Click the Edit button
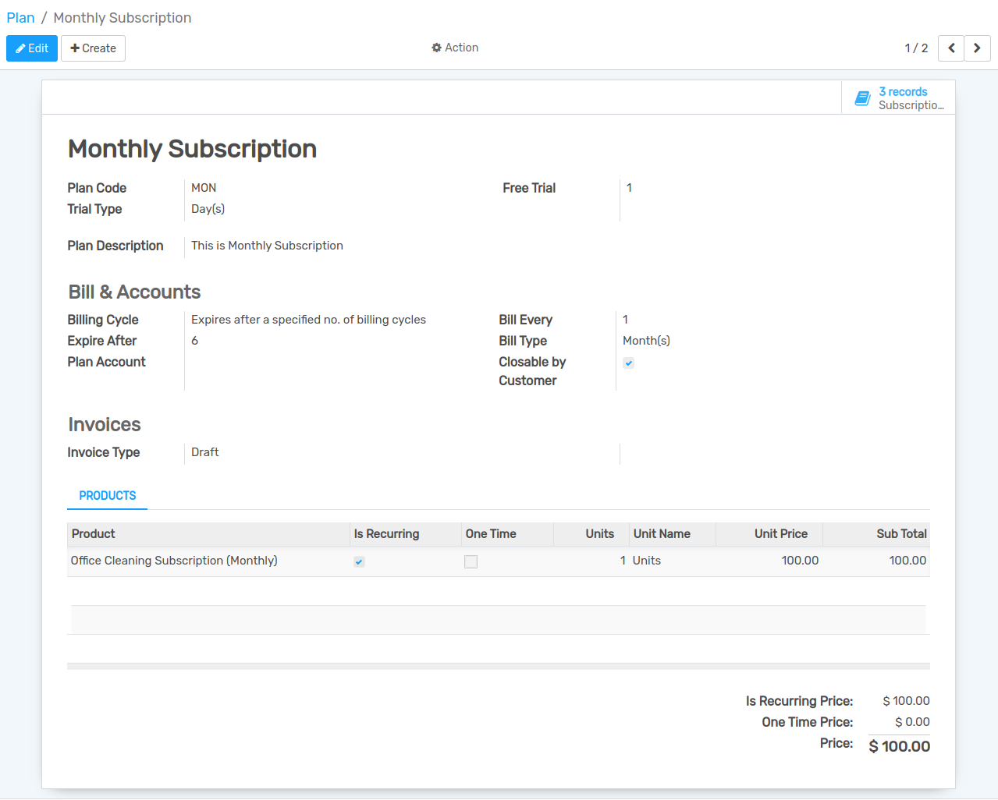The height and width of the screenshot is (800, 998). (32, 48)
